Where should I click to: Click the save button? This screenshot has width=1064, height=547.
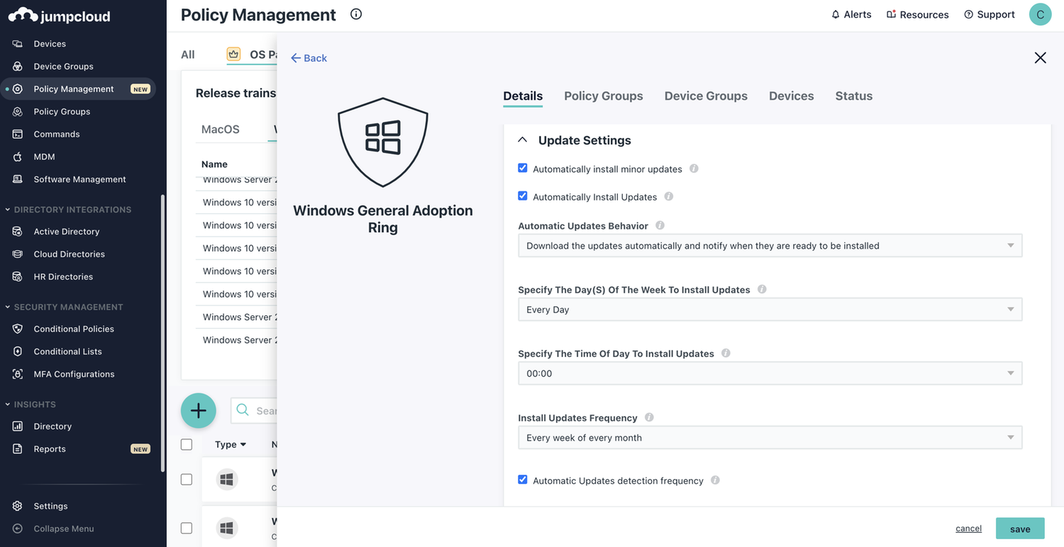pos(1020,529)
